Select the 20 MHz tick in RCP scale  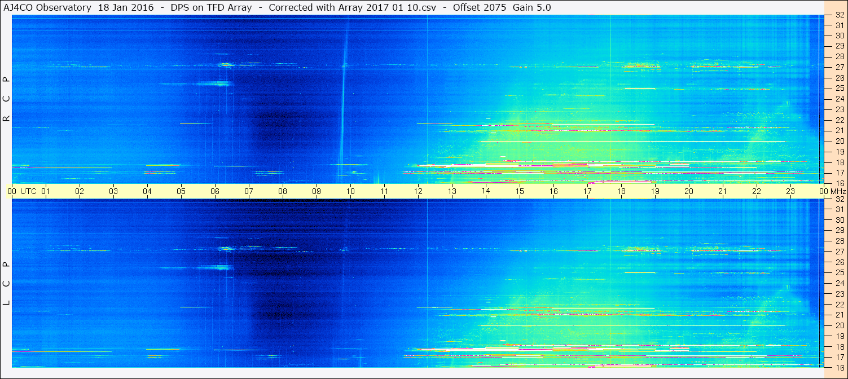point(839,141)
